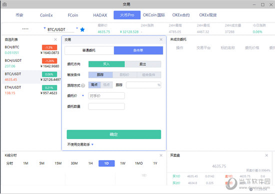The height and width of the screenshot is (194, 275).
Task: Open the account dropdown arrow left of BTC/USDT
Action: [44, 28]
